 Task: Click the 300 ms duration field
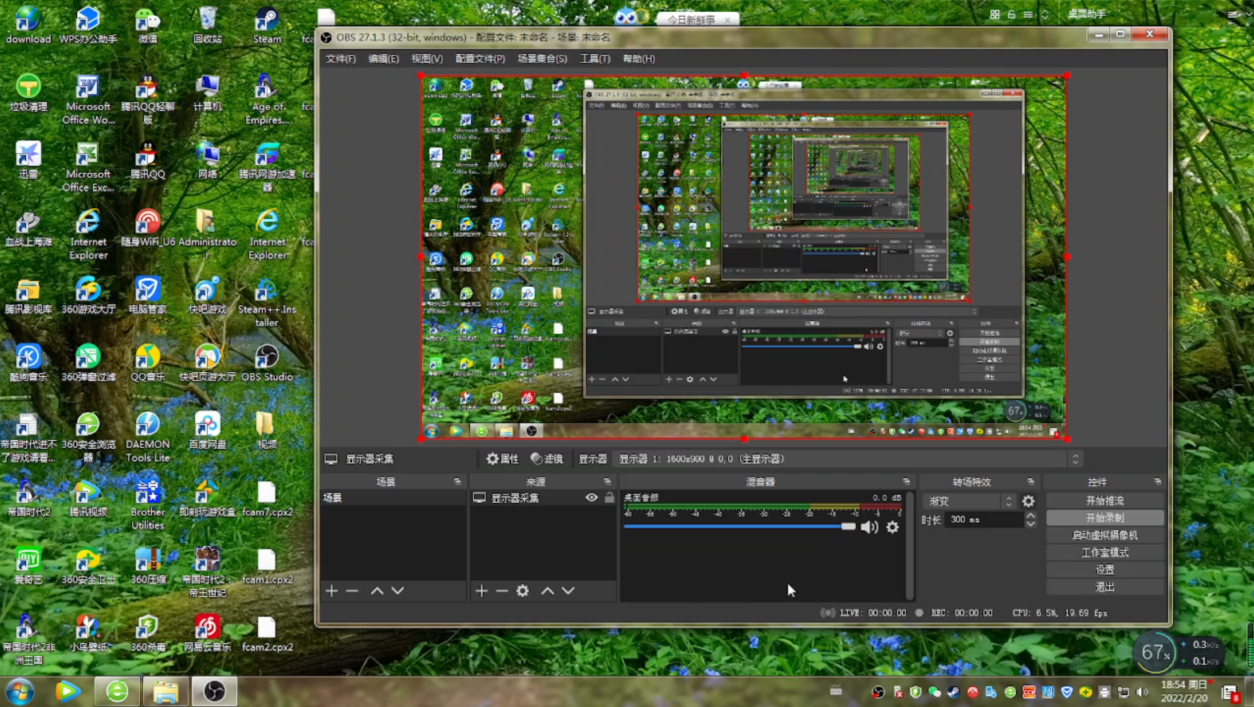tap(985, 520)
